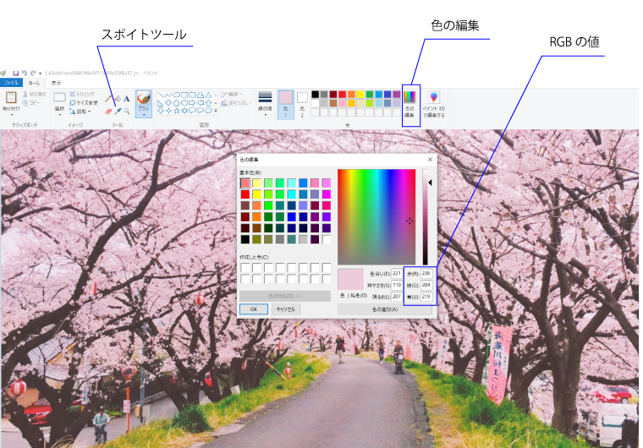Pick black swatch in basic colors grid
The width and height of the screenshot is (643, 448).
coord(245,239)
